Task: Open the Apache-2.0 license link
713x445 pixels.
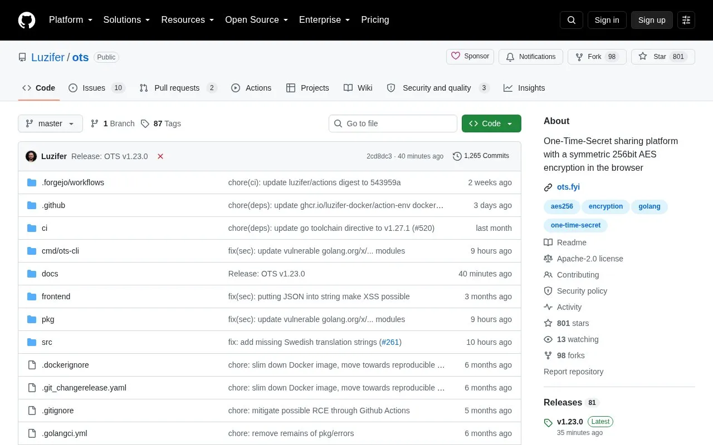Action: point(590,259)
